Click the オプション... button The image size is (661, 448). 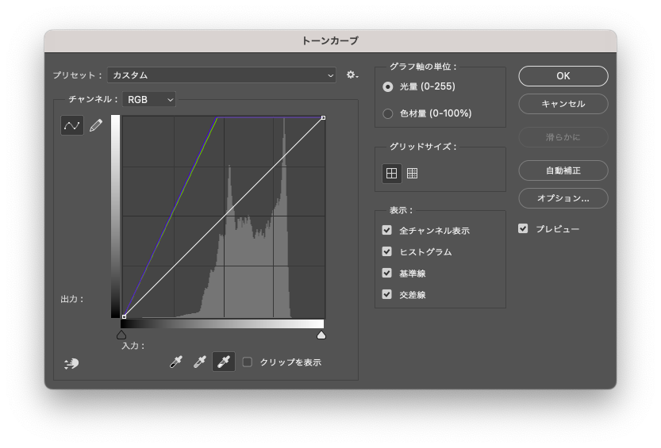(563, 198)
